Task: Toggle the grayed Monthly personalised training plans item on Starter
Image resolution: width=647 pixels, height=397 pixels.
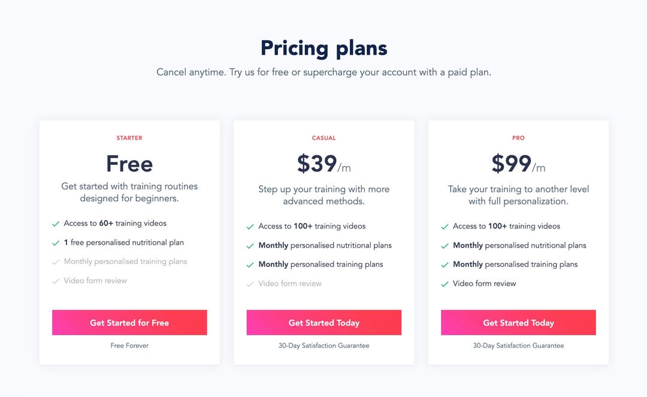Action: pyautogui.click(x=55, y=261)
